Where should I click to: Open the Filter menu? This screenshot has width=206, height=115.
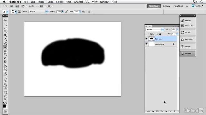[68, 2]
